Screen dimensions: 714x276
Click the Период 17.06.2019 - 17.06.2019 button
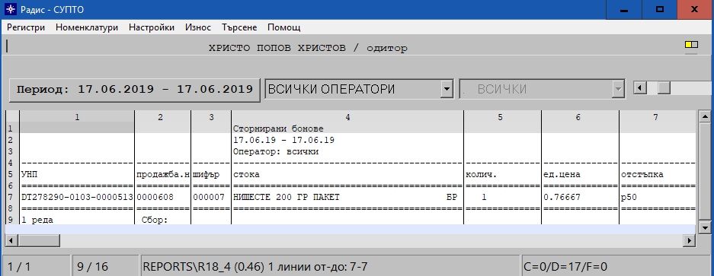[135, 90]
